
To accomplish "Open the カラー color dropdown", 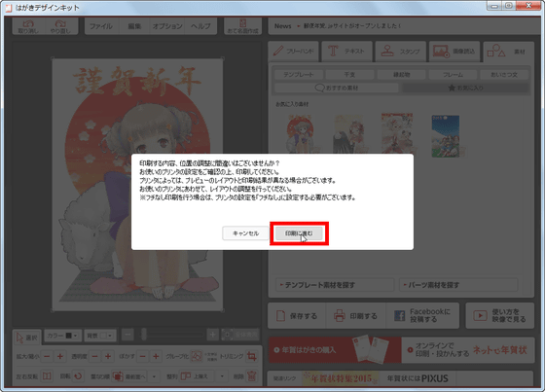I will pyautogui.click(x=62, y=336).
